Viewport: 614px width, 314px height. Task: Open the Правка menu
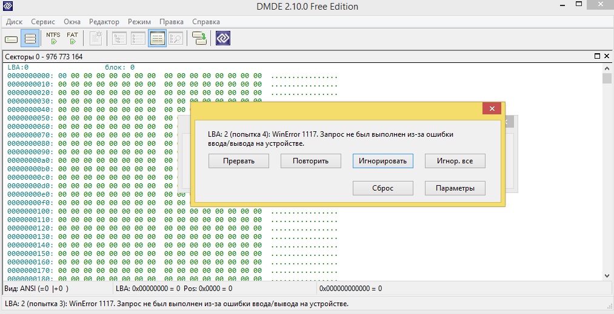click(172, 22)
